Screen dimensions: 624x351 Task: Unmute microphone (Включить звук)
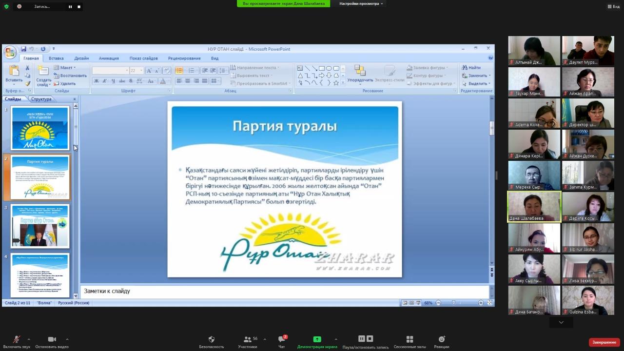pos(16,339)
